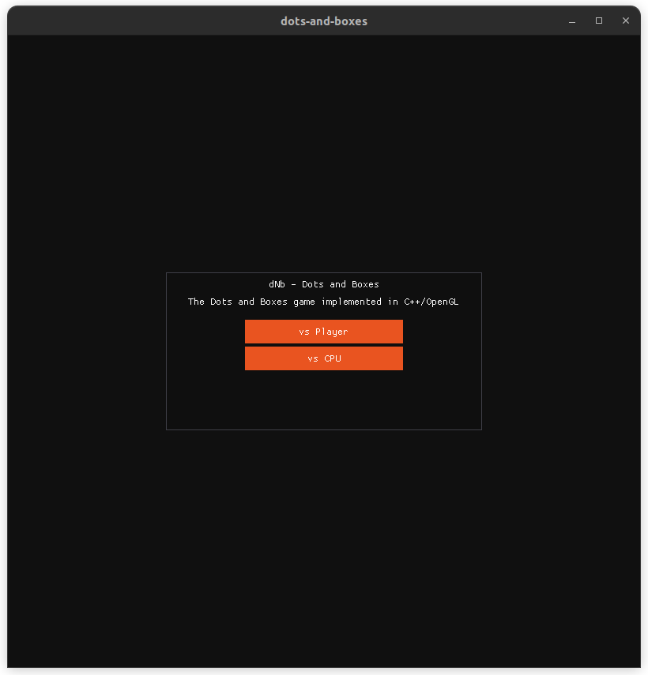648x675 pixels.
Task: Choose the vs CPU game mode
Action: pyautogui.click(x=323, y=358)
